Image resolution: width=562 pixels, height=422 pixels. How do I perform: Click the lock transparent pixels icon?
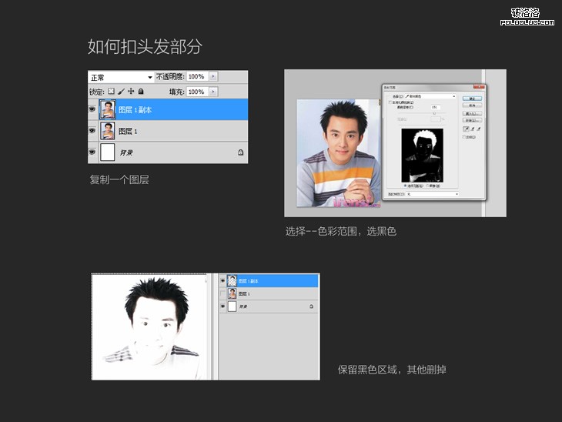[x=111, y=92]
